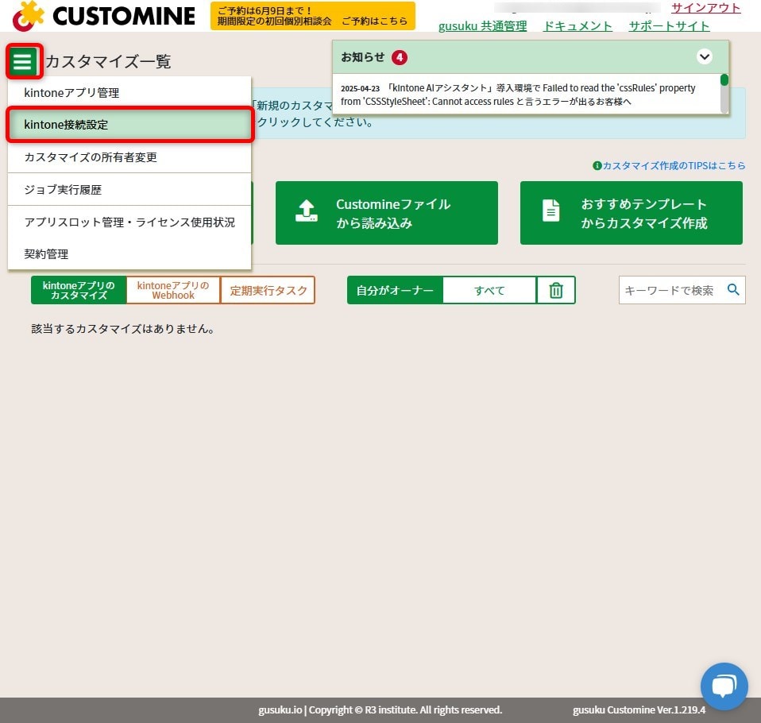Collapse the お知らせ panel with chevron
761x723 pixels.
pos(705,57)
